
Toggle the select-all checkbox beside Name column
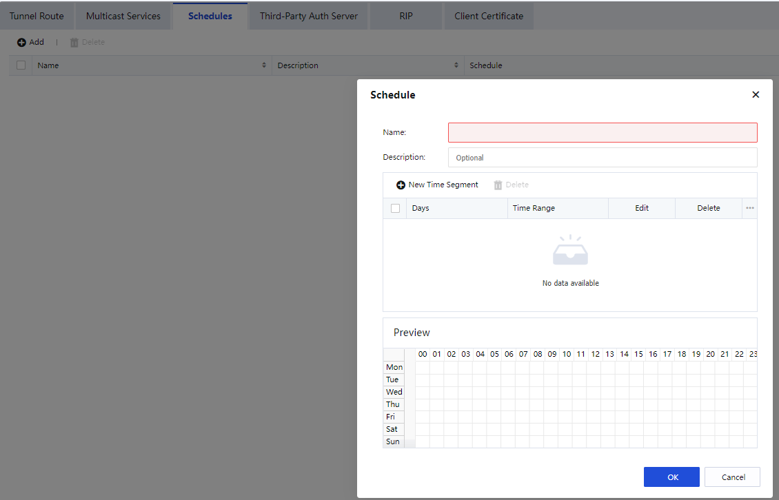21,65
